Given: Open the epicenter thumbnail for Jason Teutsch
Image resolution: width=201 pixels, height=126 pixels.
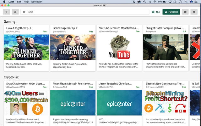Looking at the screenshot, I should 119,103.
